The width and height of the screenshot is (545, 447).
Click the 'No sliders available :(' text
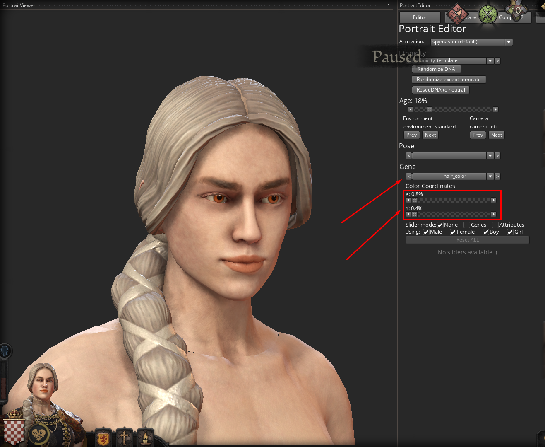tap(468, 252)
